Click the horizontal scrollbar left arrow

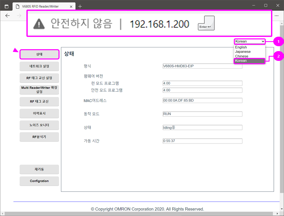(x=2, y=214)
